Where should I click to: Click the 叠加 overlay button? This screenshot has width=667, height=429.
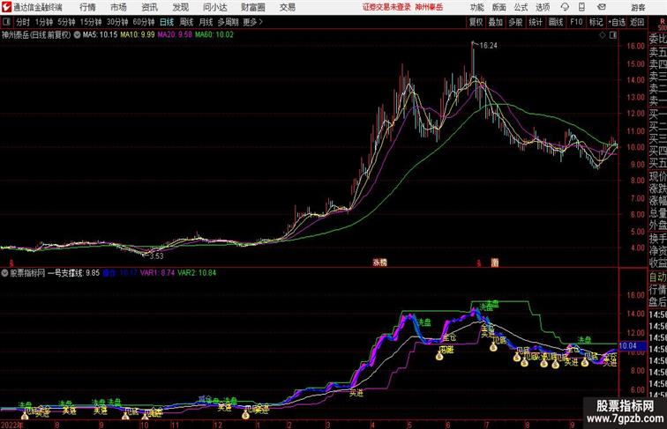[x=496, y=22]
